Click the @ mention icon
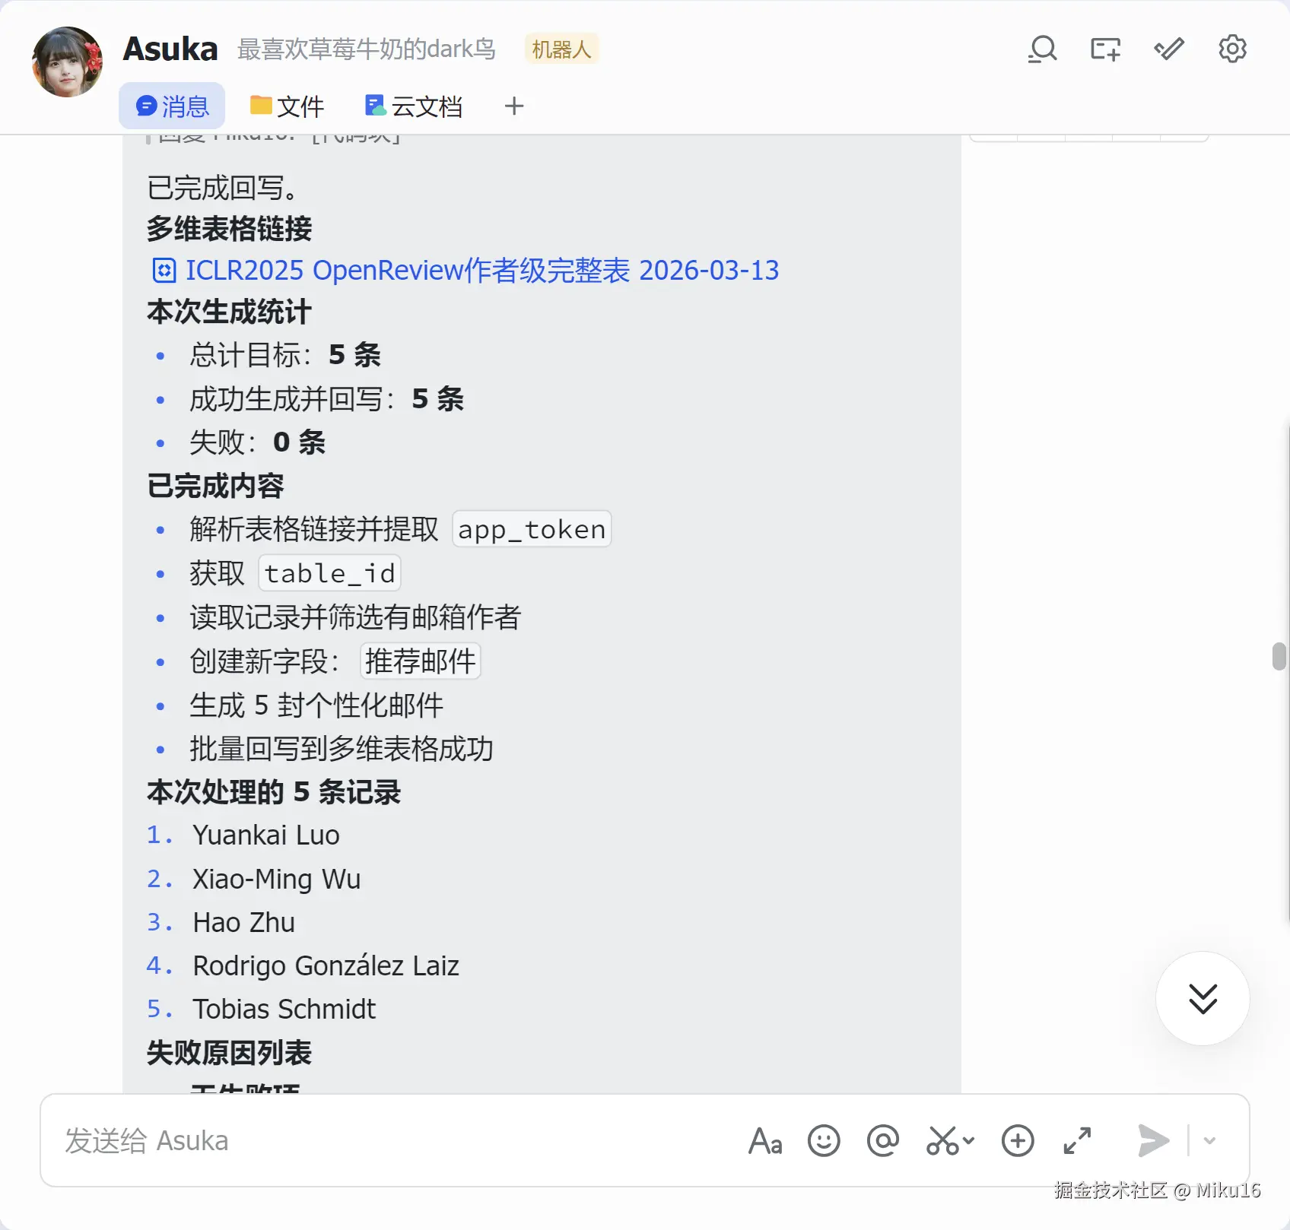Screen dimensions: 1290x1230 883,1141
